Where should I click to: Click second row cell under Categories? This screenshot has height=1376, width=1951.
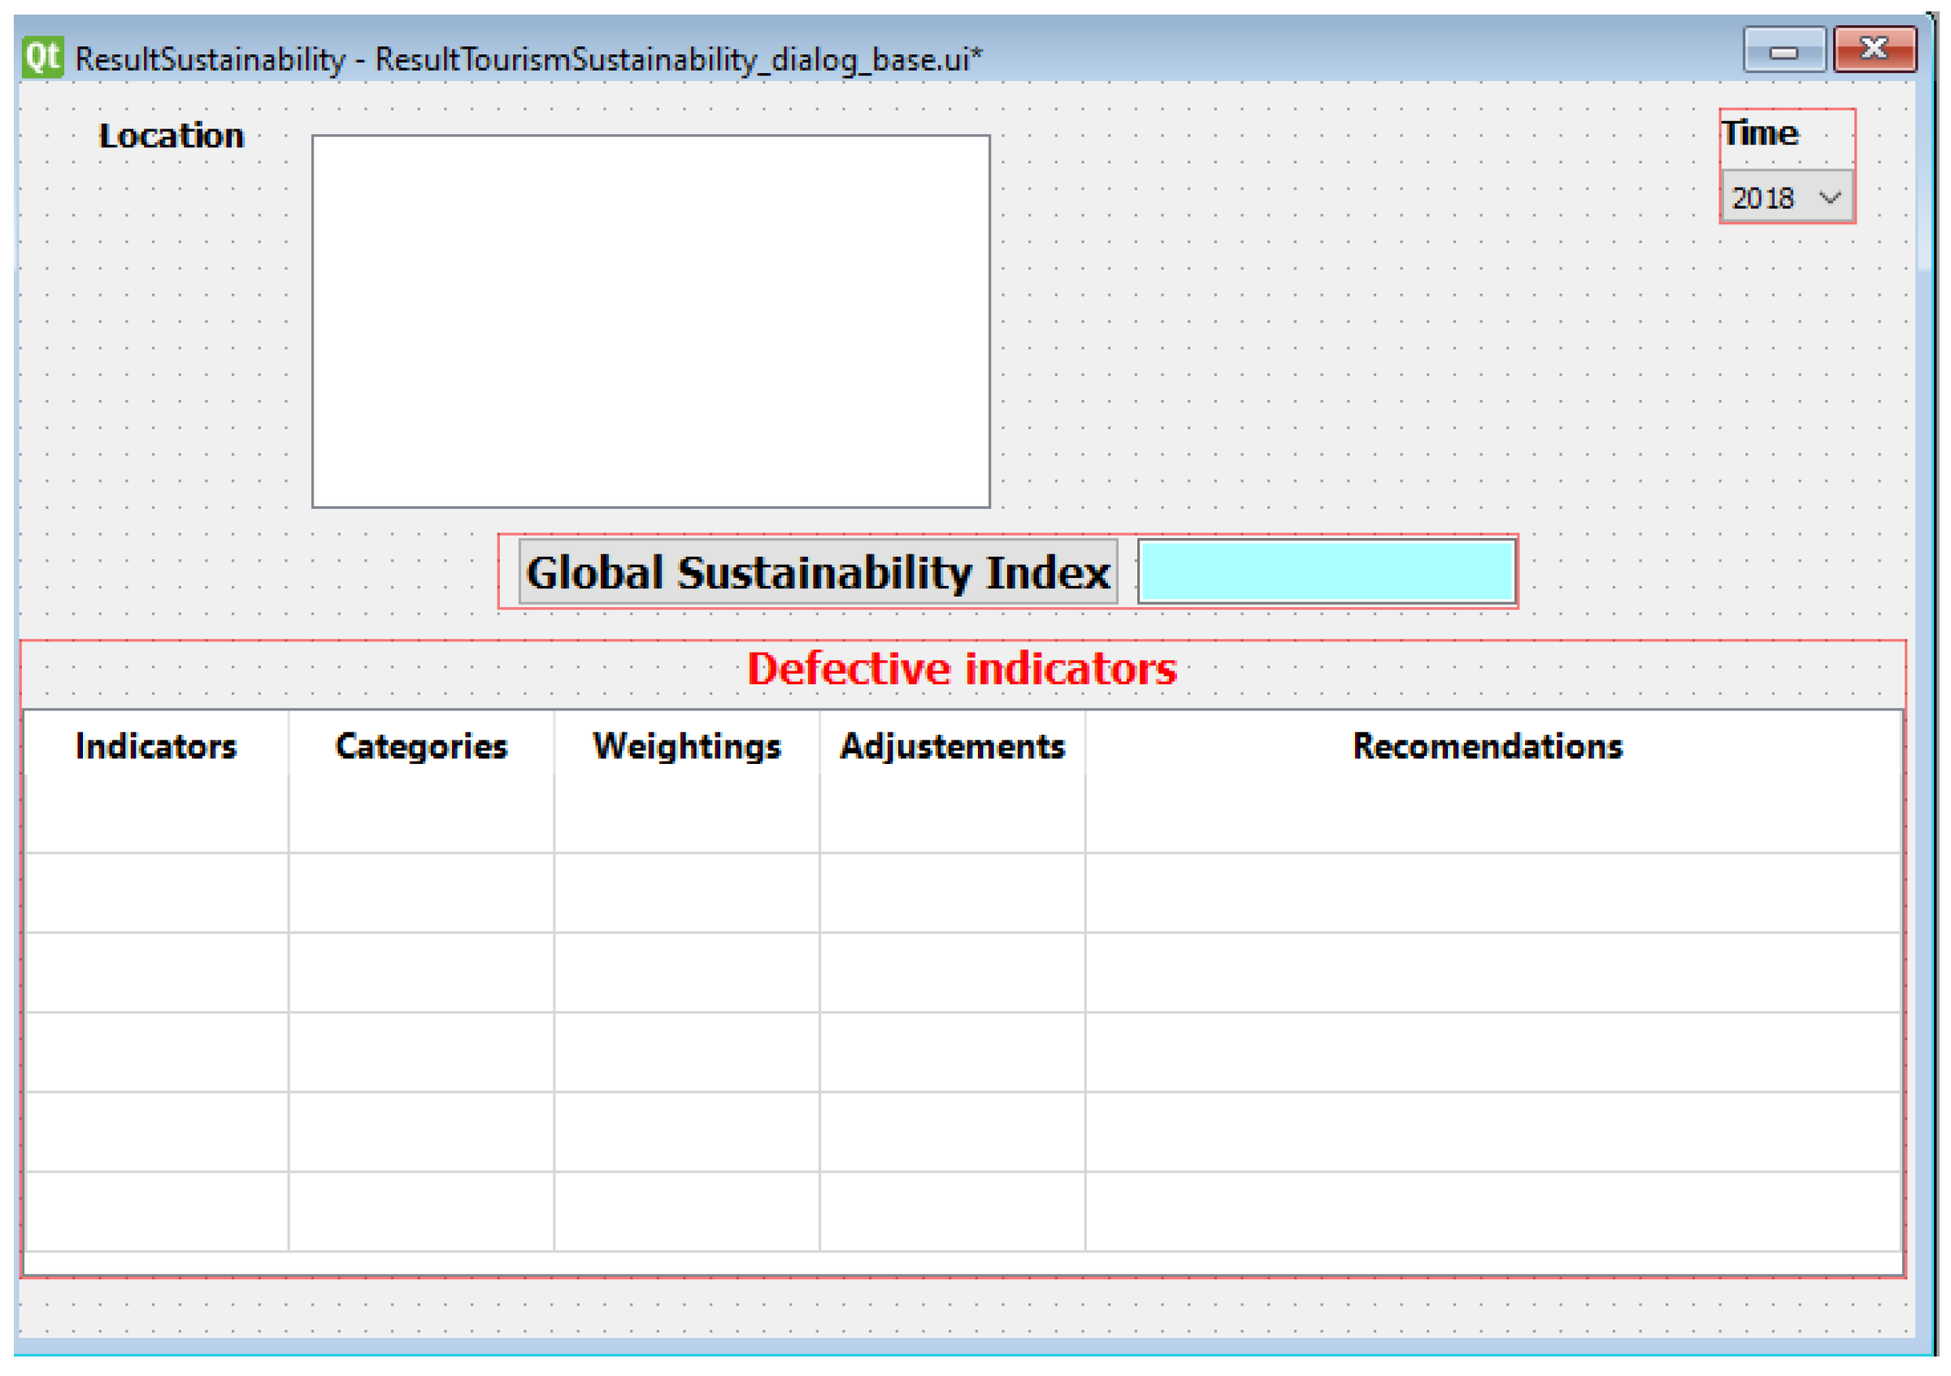421,893
